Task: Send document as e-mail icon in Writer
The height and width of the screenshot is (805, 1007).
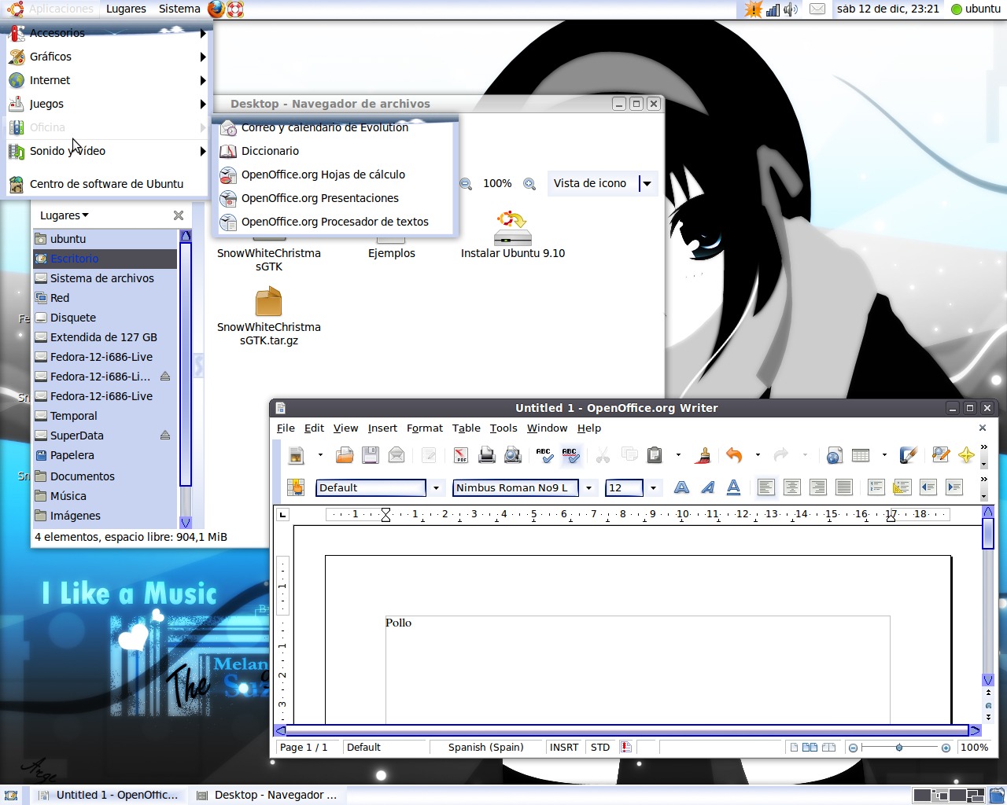Action: coord(397,455)
